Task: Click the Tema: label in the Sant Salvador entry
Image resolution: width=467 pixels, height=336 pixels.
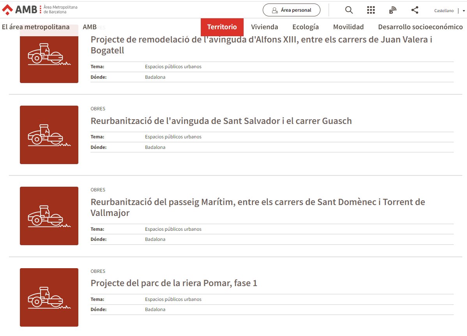Action: click(x=97, y=137)
